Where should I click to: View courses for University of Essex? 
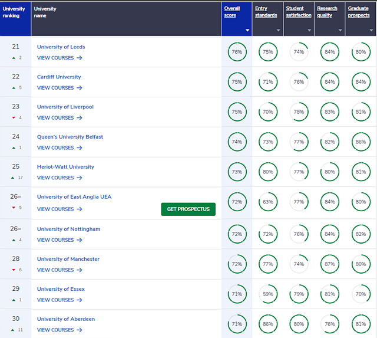[59, 300]
